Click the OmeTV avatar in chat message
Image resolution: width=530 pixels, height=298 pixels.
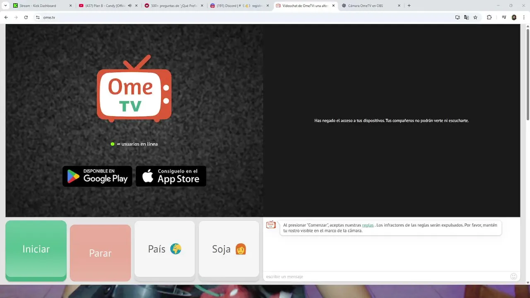point(271,225)
